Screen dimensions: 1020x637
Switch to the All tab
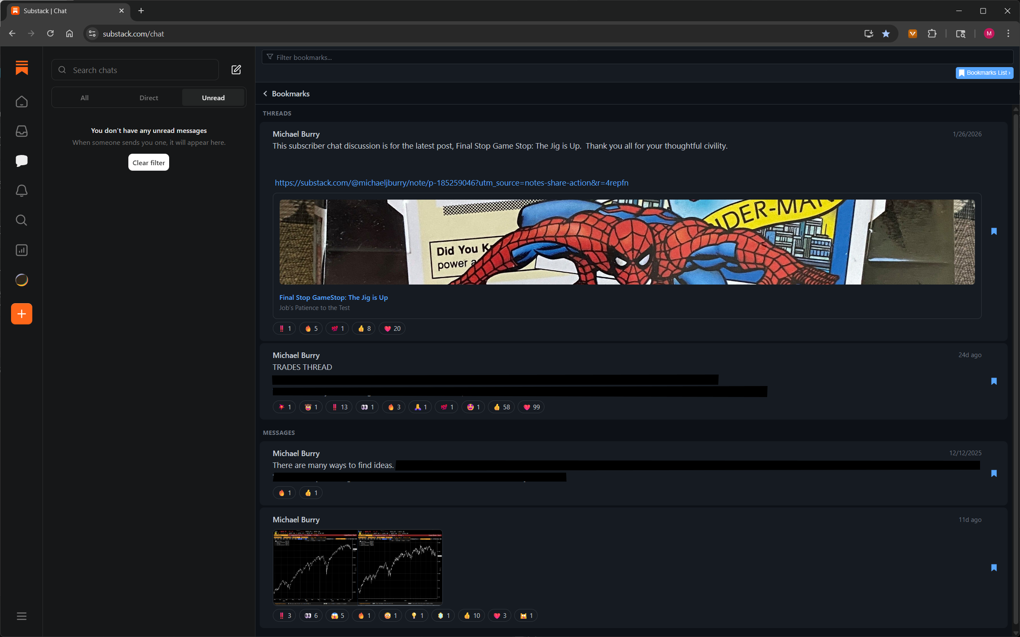click(x=84, y=97)
